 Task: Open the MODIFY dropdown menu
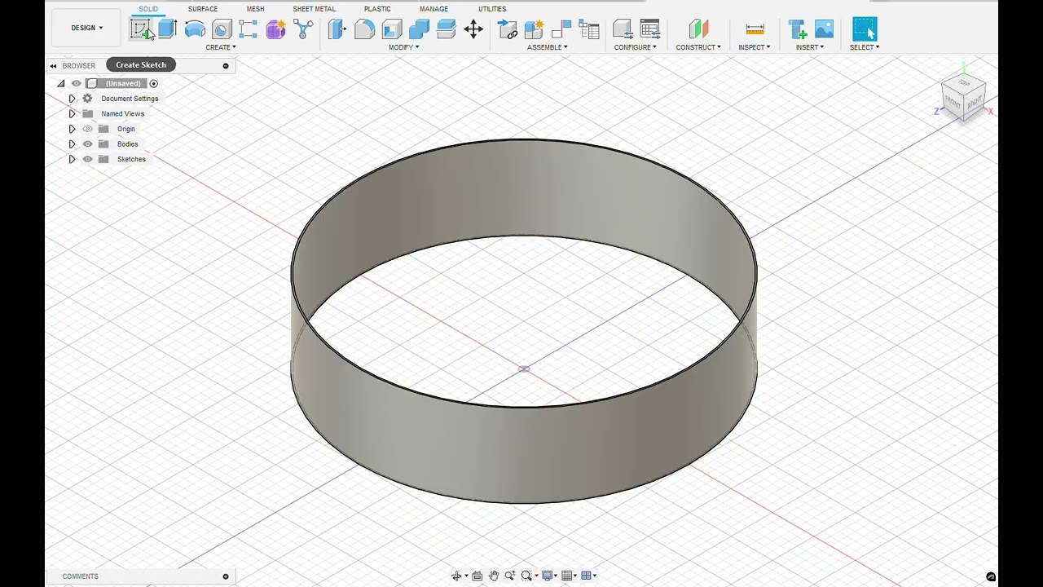click(x=404, y=47)
